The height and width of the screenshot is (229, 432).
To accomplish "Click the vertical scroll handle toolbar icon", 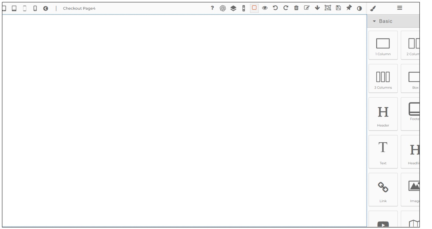I will 244,8.
